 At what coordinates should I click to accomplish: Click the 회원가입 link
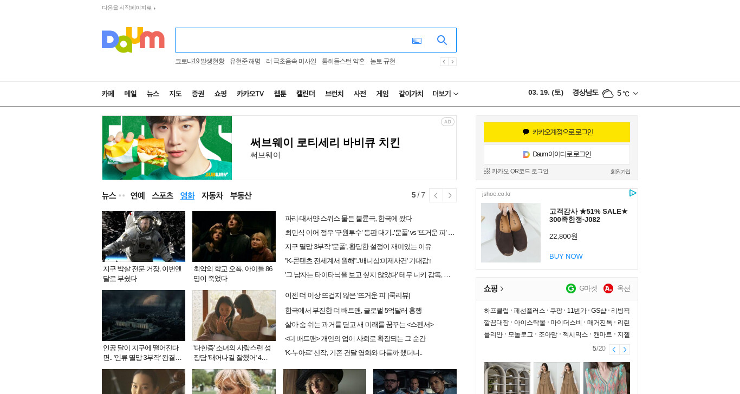click(620, 172)
